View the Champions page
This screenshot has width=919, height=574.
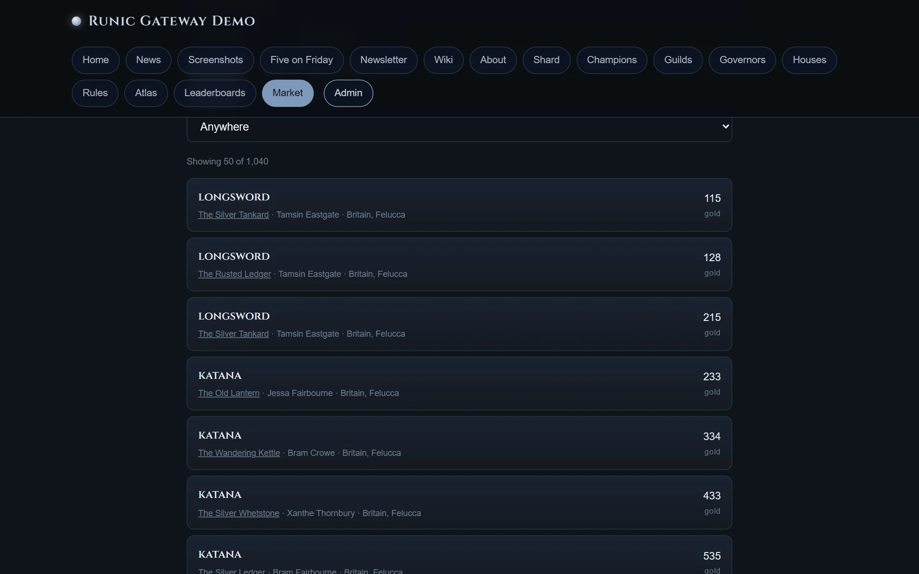[x=612, y=60]
